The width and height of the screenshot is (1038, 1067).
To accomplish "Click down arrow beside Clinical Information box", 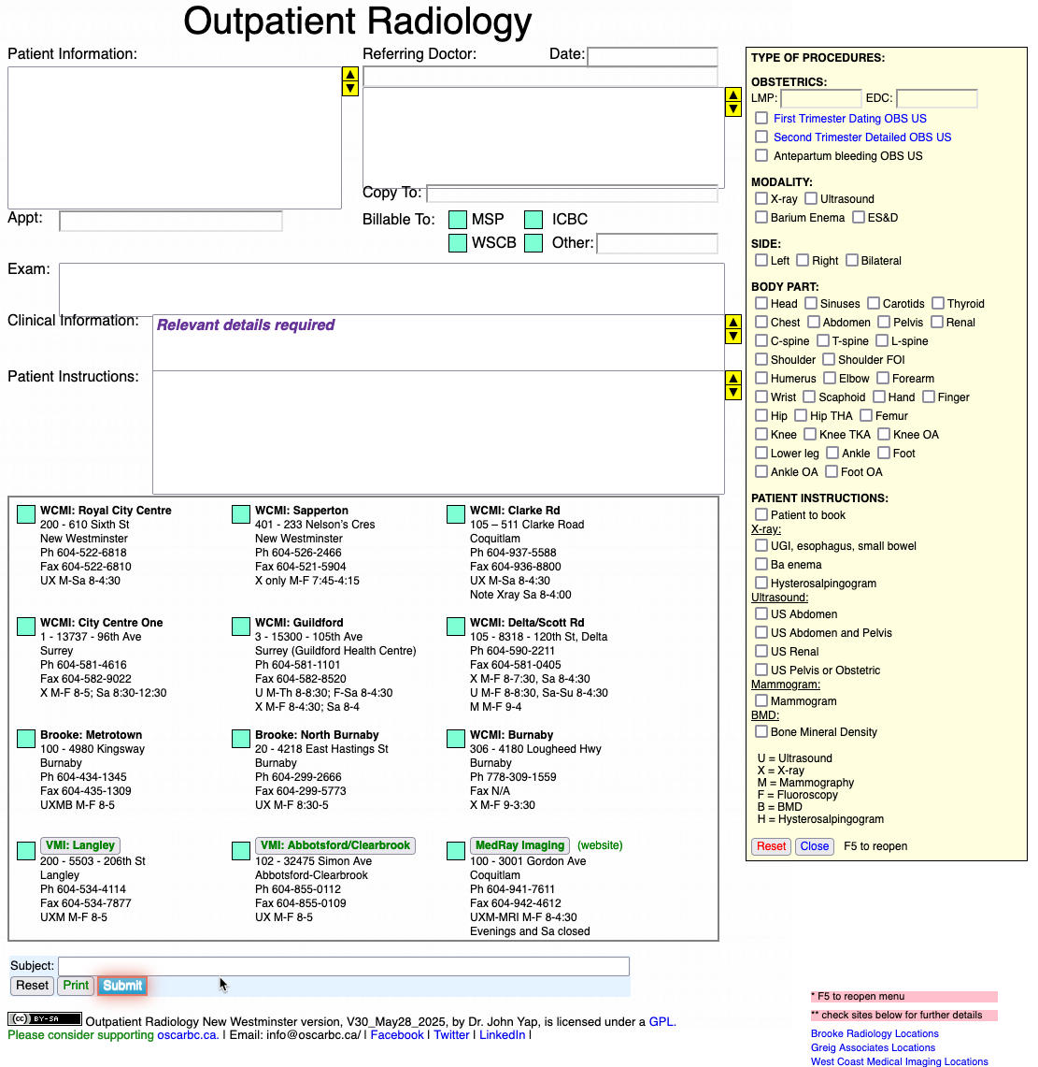I will coord(732,336).
